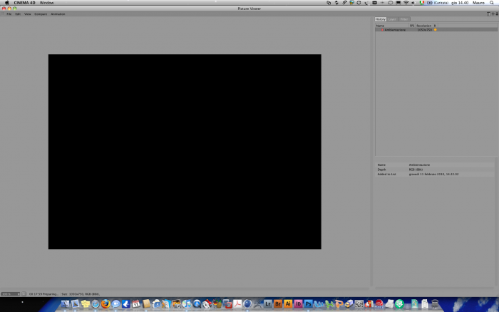Open Adobe Bridge in the dock
Image resolution: width=499 pixels, height=312 pixels.
click(x=278, y=304)
